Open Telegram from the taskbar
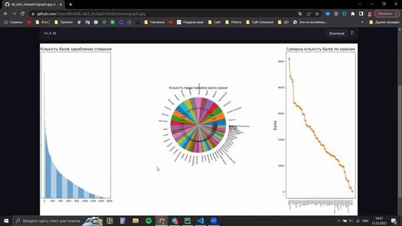402x226 pixels. click(x=175, y=220)
